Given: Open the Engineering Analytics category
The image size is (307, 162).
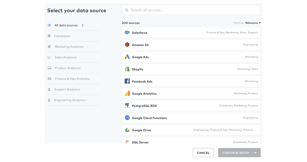Looking at the screenshot, I should (x=70, y=100).
